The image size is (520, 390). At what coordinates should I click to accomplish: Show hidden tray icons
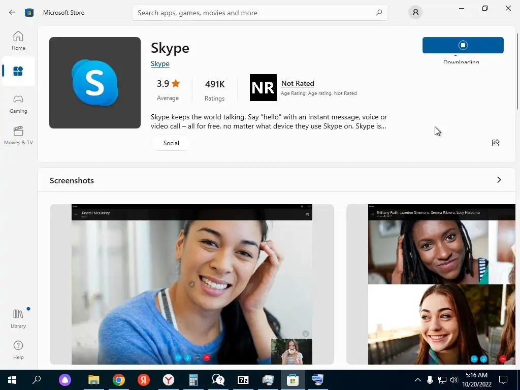(x=418, y=380)
